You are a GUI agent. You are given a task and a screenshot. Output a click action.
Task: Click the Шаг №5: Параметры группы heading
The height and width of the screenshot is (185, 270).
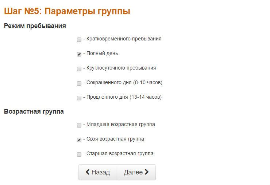pos(67,11)
